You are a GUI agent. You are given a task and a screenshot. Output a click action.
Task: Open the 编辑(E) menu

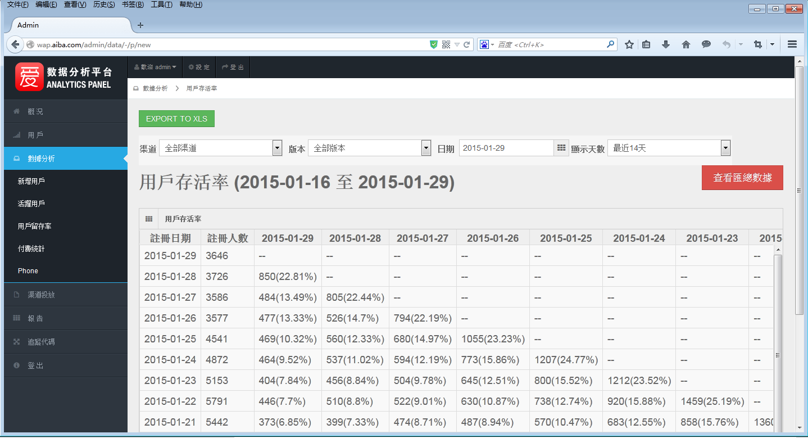click(46, 4)
